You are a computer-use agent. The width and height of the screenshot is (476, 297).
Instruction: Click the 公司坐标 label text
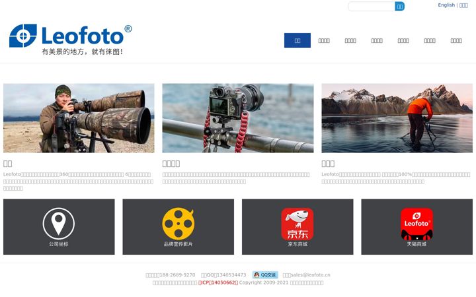tap(59, 244)
